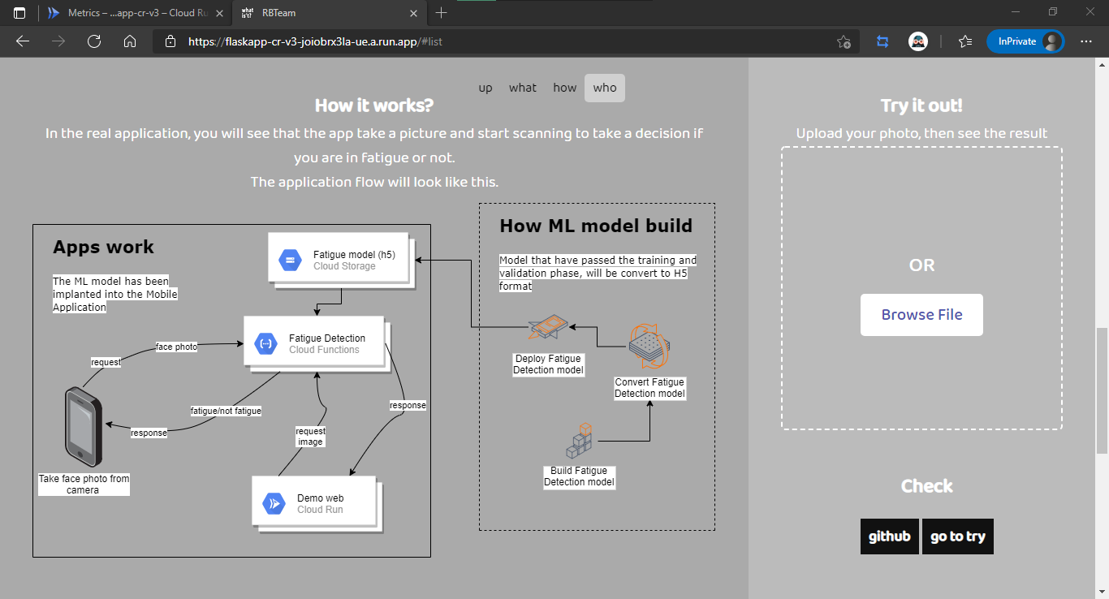Click the "Fatigue Detection" Cloud Functions label
This screenshot has height=599, width=1109.
click(327, 338)
